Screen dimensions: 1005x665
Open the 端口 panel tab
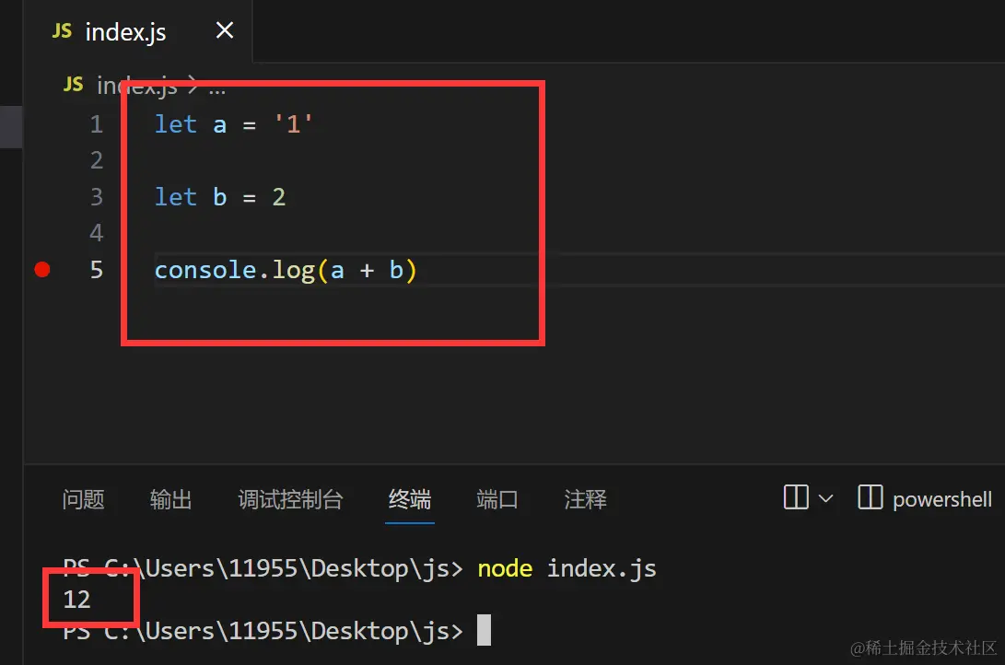pos(497,499)
